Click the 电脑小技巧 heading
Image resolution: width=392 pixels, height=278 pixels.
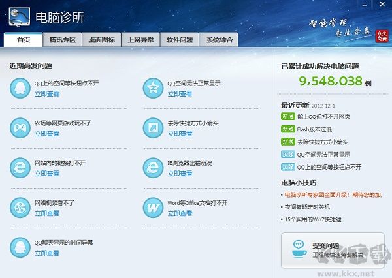point(299,183)
